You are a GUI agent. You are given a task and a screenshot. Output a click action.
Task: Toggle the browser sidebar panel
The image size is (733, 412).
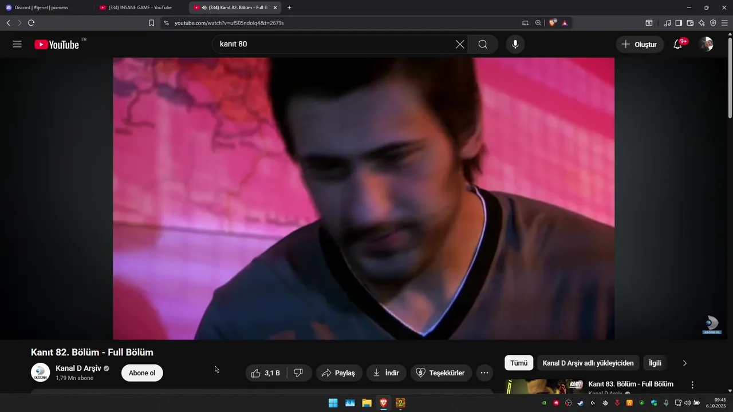point(679,23)
